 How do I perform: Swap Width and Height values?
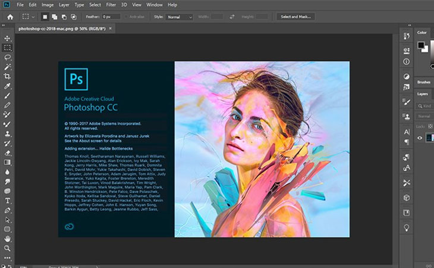coord(232,17)
